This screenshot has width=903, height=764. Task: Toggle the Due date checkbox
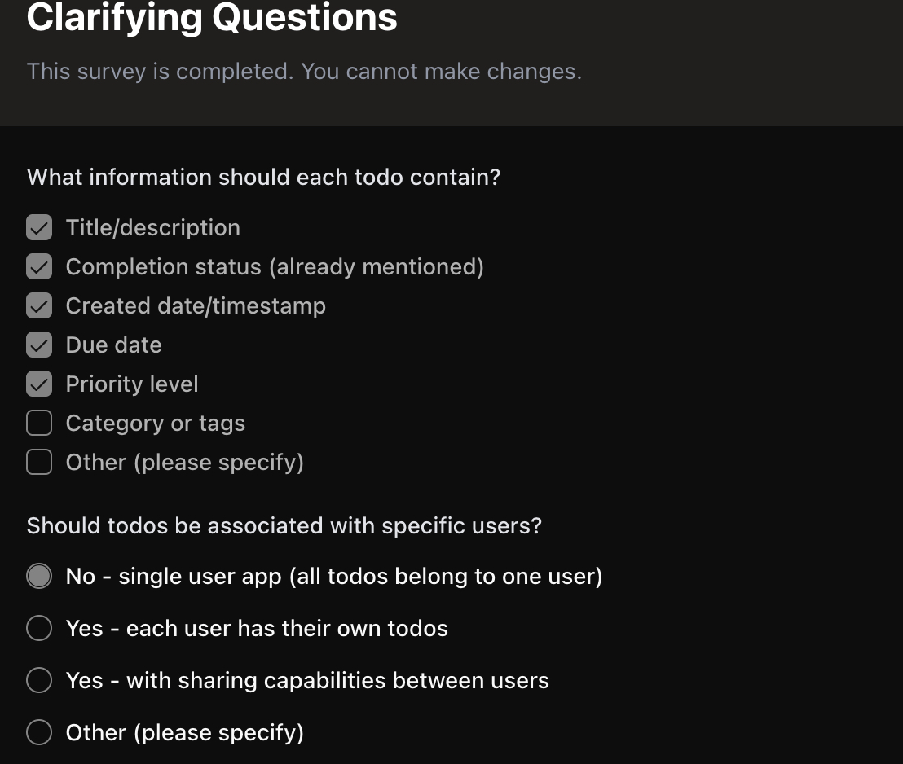pyautogui.click(x=38, y=345)
